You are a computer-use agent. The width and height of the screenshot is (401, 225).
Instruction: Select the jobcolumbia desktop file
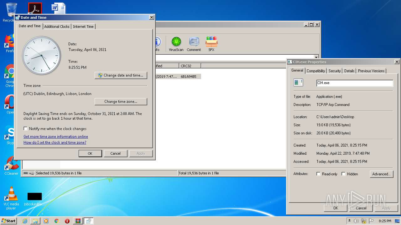34,199
